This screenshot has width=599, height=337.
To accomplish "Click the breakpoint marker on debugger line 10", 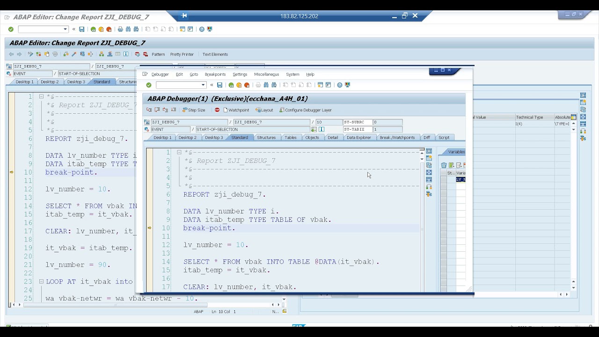I will point(149,228).
